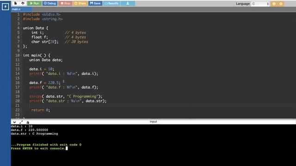Collapse union Data fold arrow on line 4

(x=21, y=28)
